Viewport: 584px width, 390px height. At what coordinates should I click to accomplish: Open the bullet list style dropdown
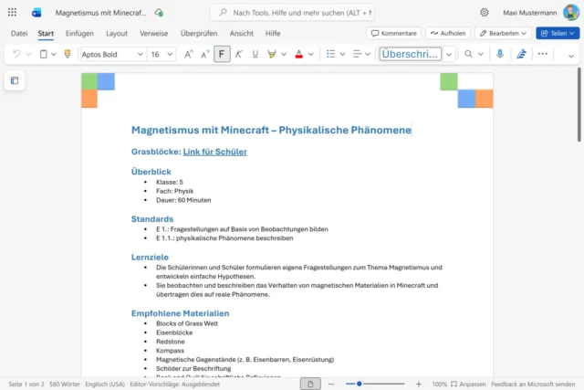tap(343, 55)
